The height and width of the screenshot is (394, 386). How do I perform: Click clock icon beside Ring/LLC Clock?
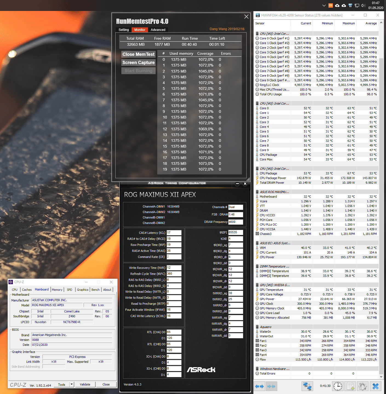pyautogui.click(x=257, y=85)
